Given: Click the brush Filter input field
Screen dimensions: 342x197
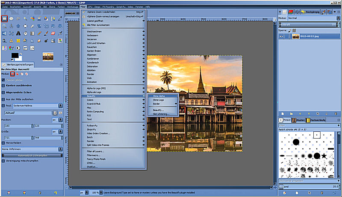Looking at the screenshot, I should (309, 125).
